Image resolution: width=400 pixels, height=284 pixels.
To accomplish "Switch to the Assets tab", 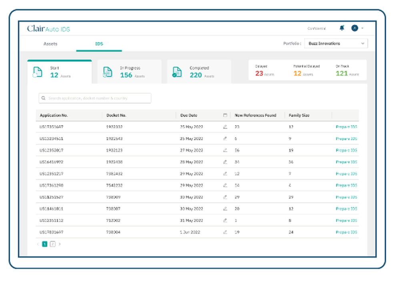I will [x=50, y=44].
